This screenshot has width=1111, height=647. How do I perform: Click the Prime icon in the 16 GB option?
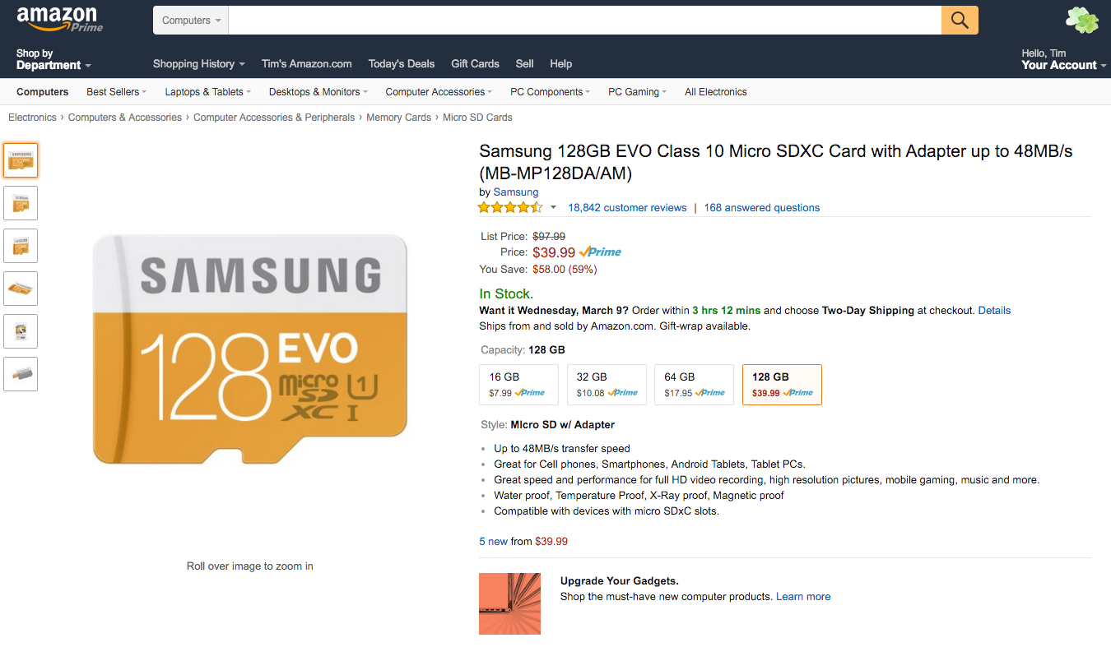pyautogui.click(x=530, y=395)
